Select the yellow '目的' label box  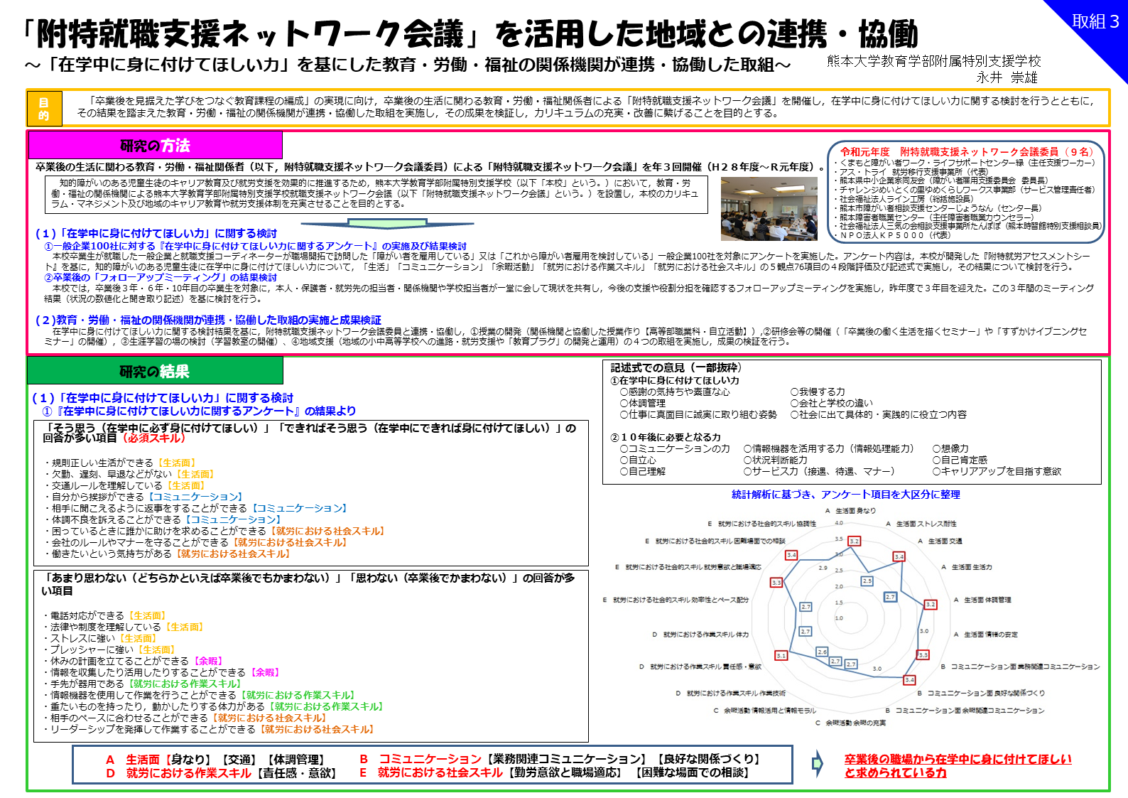44,108
